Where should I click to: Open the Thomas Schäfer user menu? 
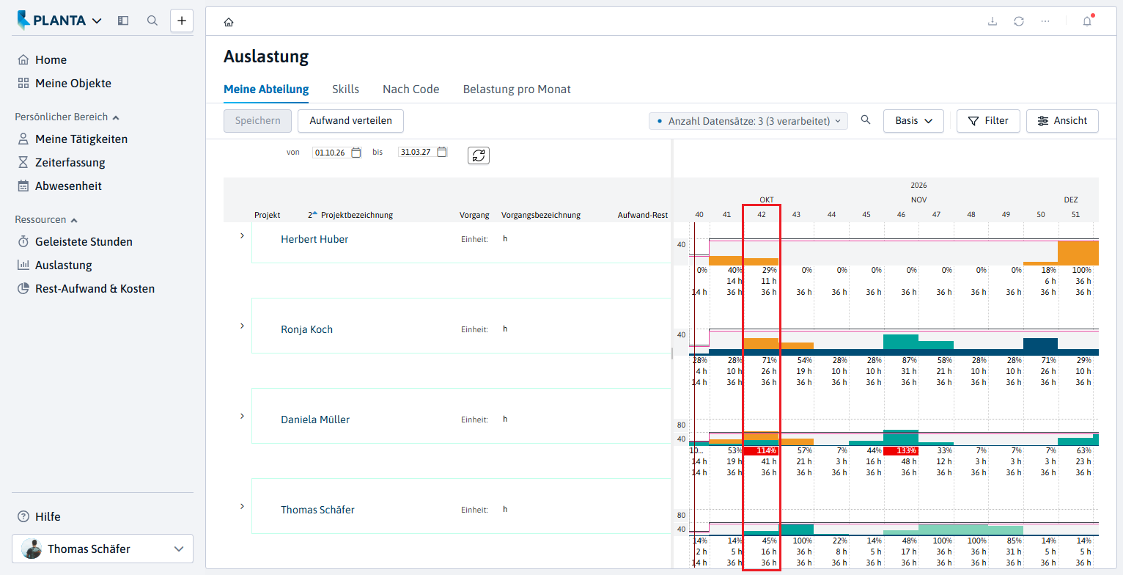[x=103, y=549]
